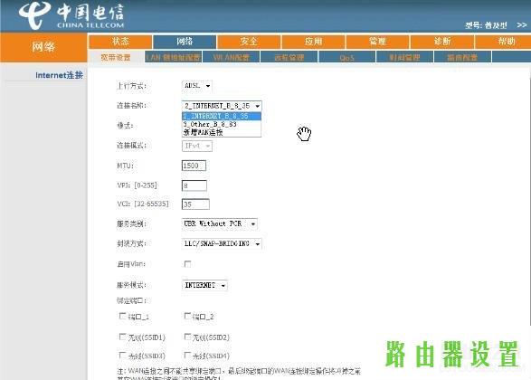Open the LLC/SNAP-BRIDGING 封装方式 dropdown

coord(222,244)
